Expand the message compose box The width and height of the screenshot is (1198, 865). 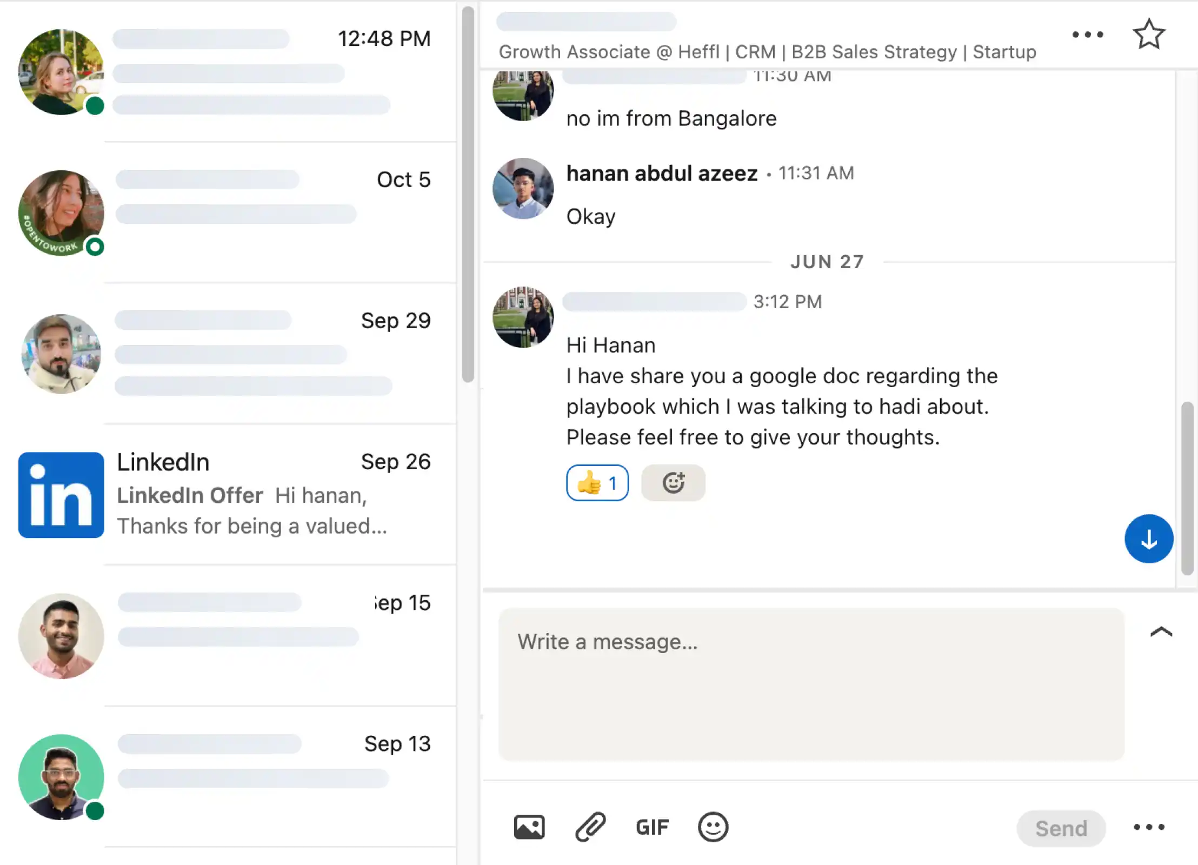tap(1161, 632)
